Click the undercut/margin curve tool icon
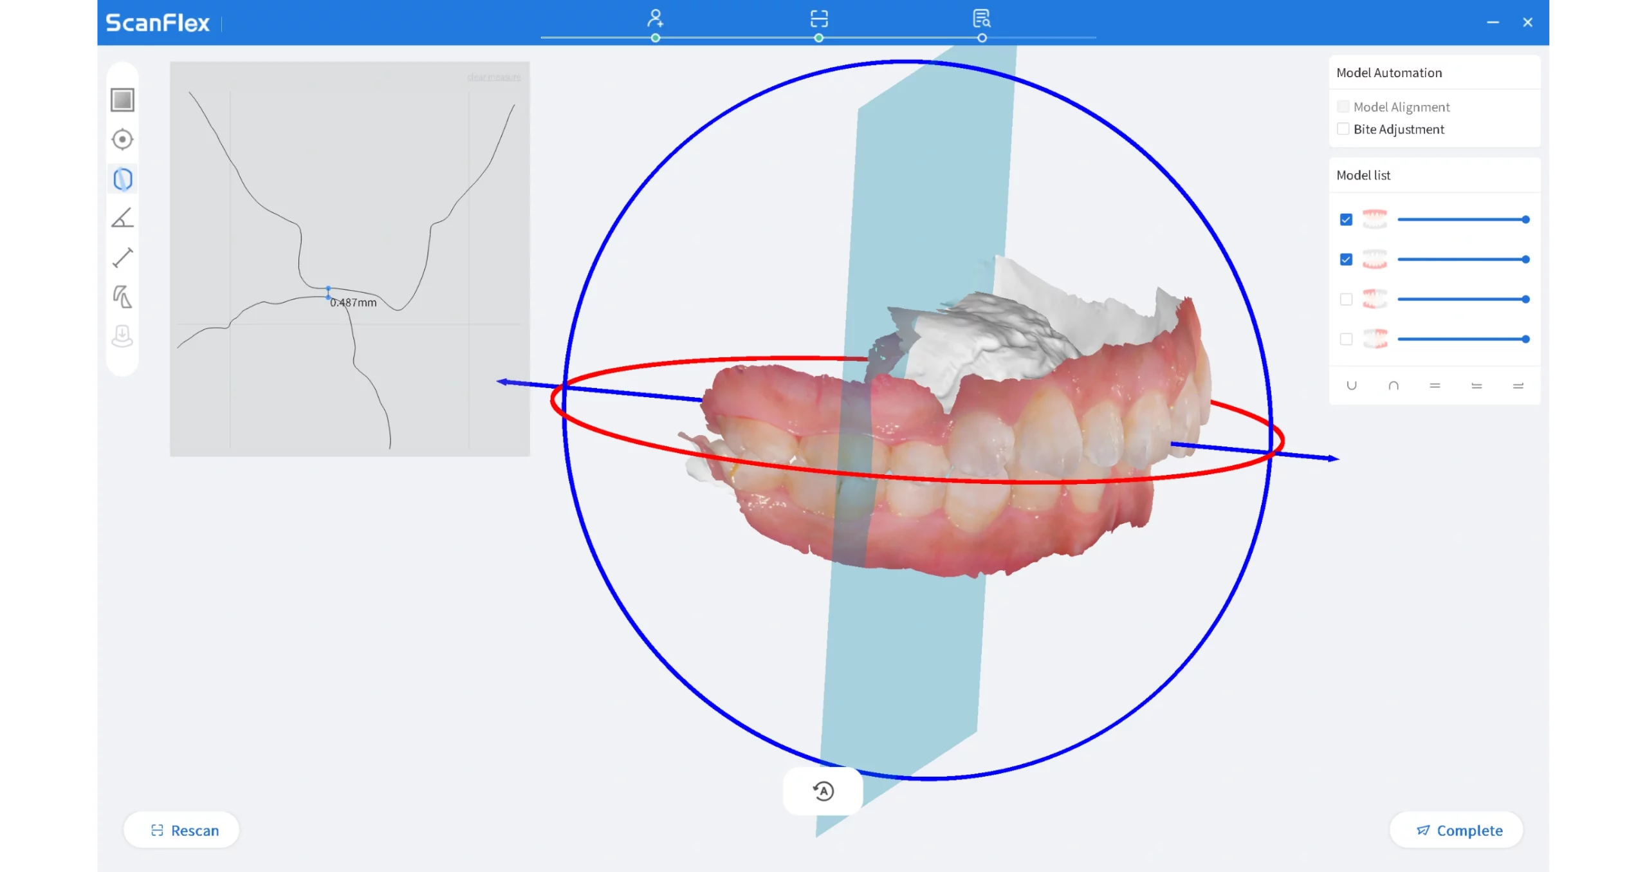This screenshot has width=1647, height=872. (x=122, y=297)
